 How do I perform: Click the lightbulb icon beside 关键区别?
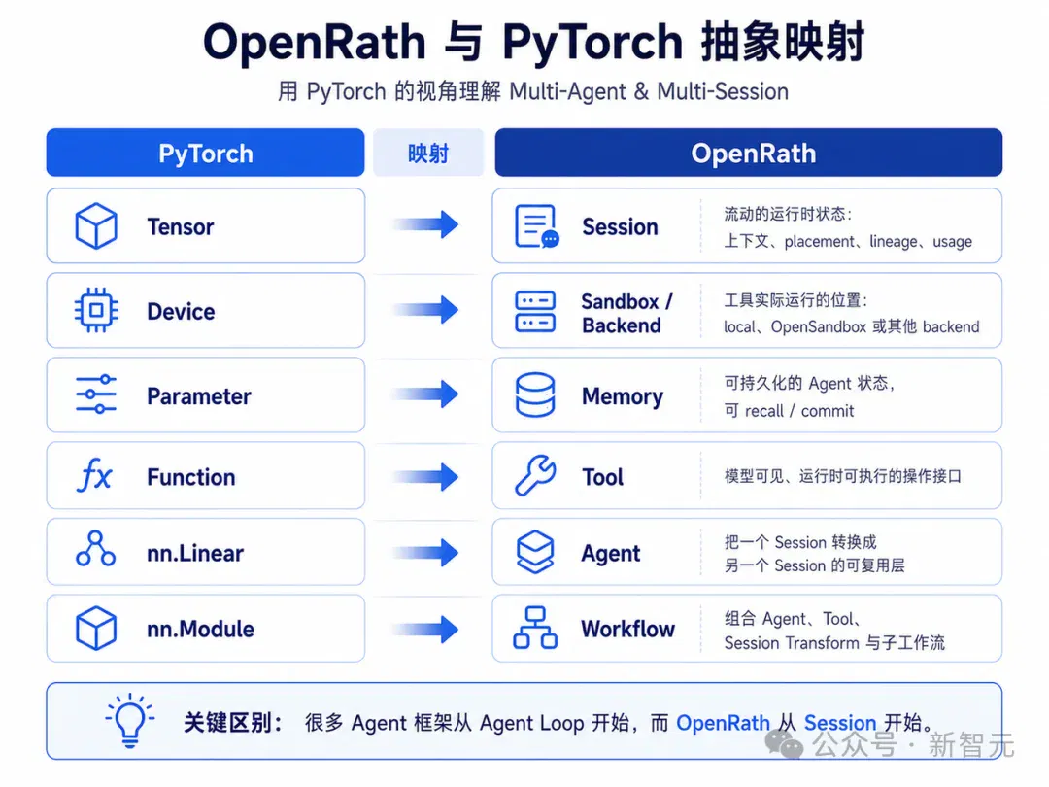click(130, 721)
